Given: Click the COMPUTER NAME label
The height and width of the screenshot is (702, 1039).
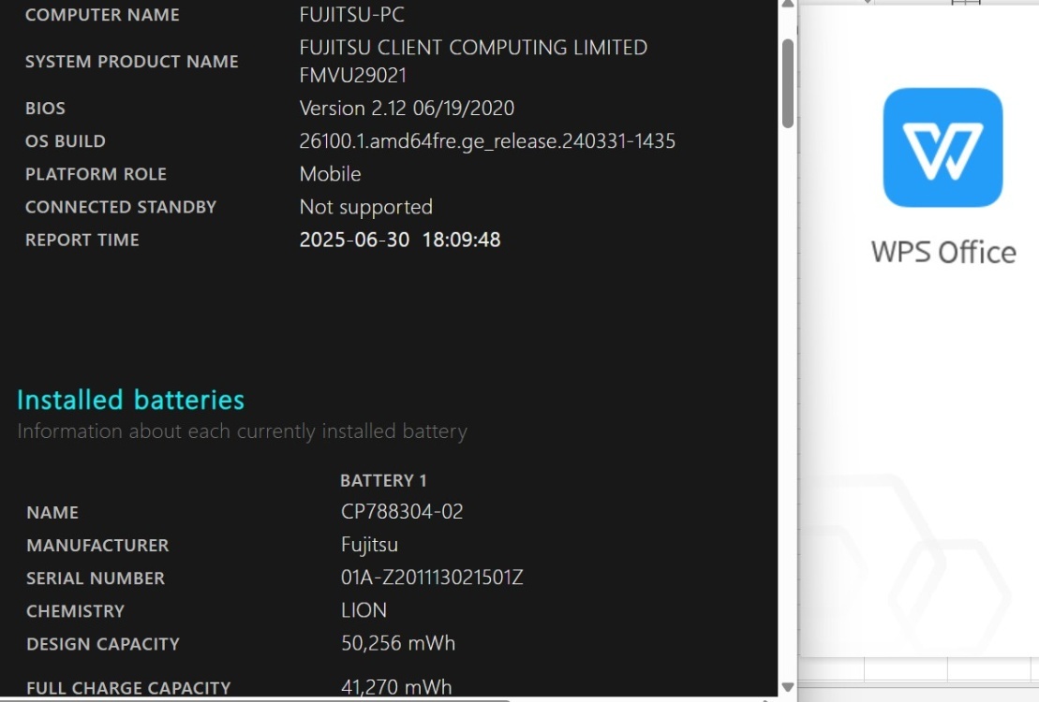Looking at the screenshot, I should pos(102,15).
